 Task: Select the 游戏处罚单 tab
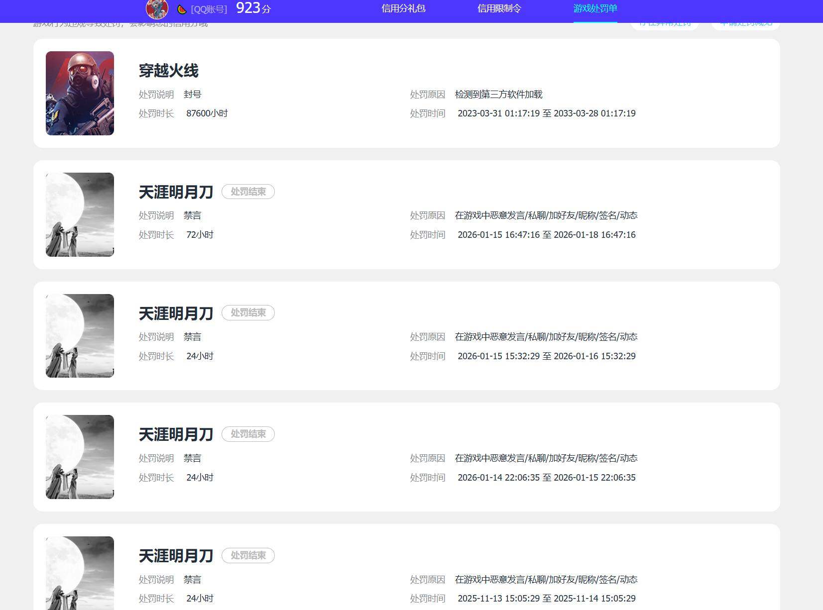pyautogui.click(x=595, y=8)
